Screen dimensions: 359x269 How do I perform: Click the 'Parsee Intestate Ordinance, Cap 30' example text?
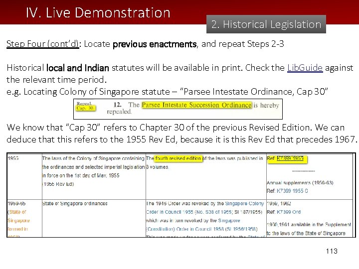[255, 92]
